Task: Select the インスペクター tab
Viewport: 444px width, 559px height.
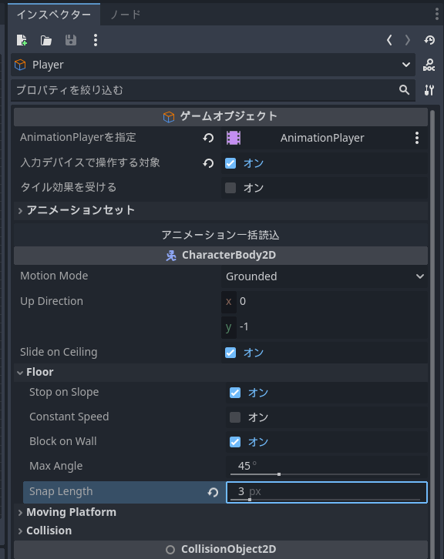Action: click(54, 15)
